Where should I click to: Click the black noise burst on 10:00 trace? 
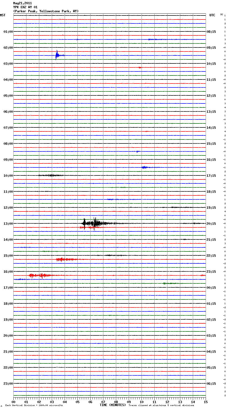(x=51, y=175)
